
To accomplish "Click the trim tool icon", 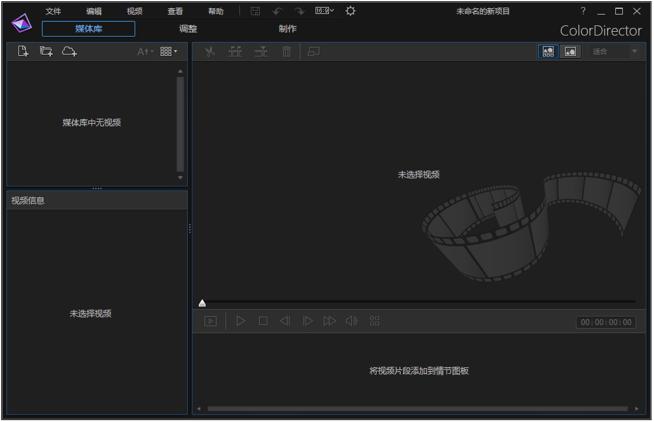I will (261, 51).
